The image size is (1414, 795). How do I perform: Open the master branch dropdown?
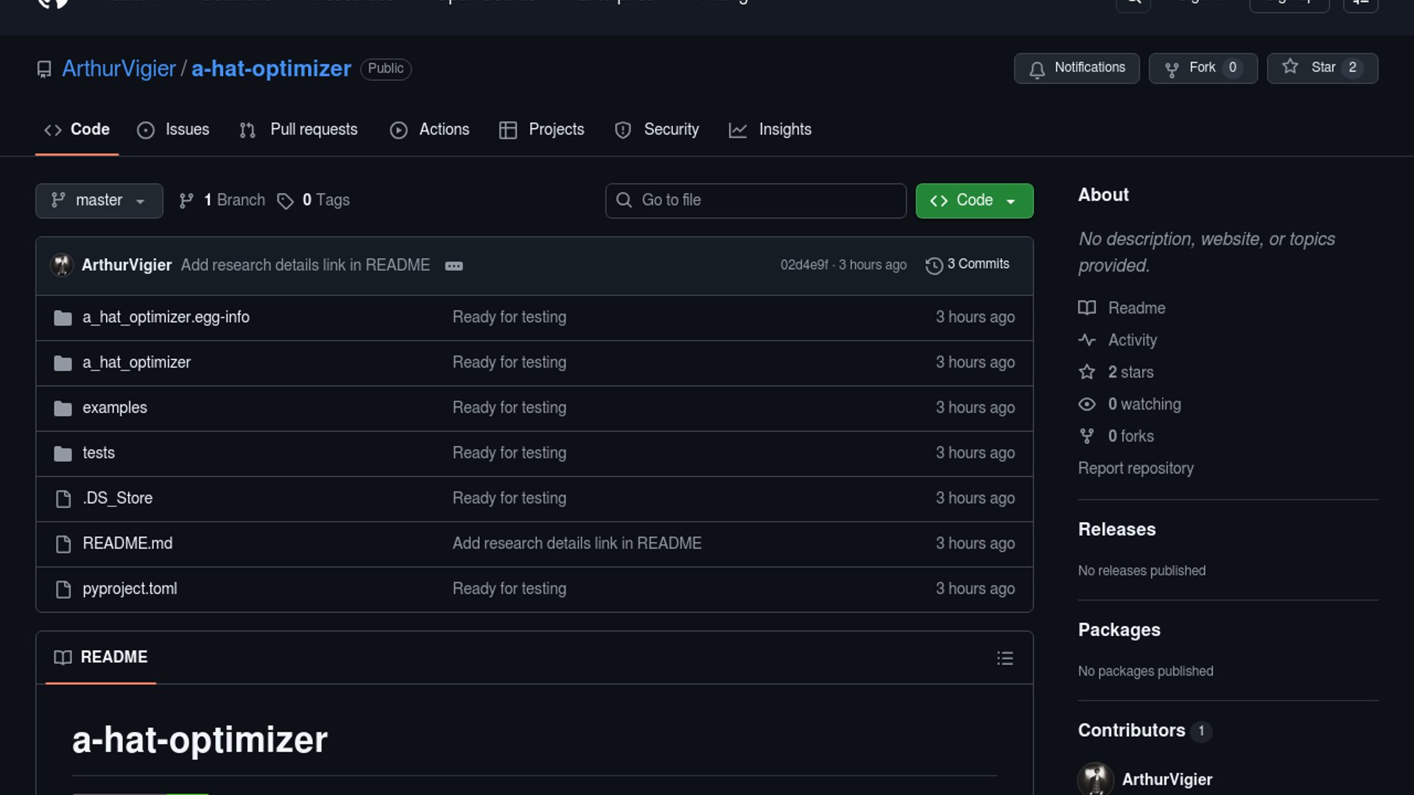(99, 200)
